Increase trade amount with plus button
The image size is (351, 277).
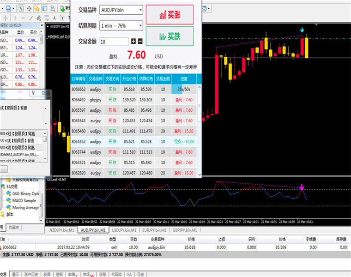coord(133,41)
